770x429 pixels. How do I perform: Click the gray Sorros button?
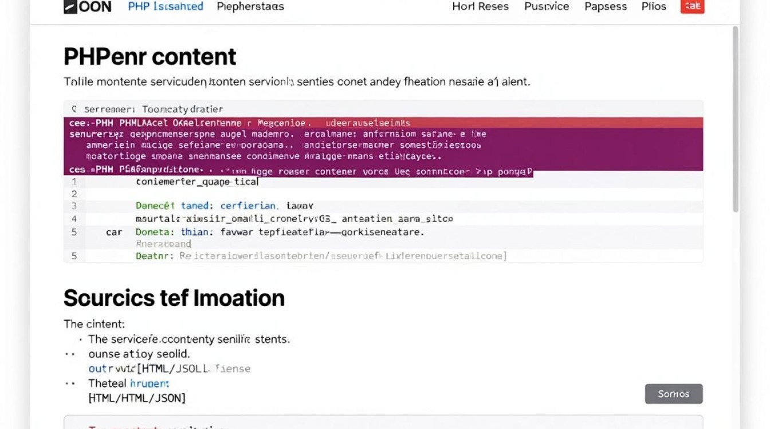pos(674,394)
